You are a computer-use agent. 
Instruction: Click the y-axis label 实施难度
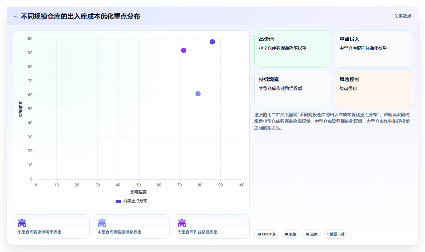coord(21,109)
